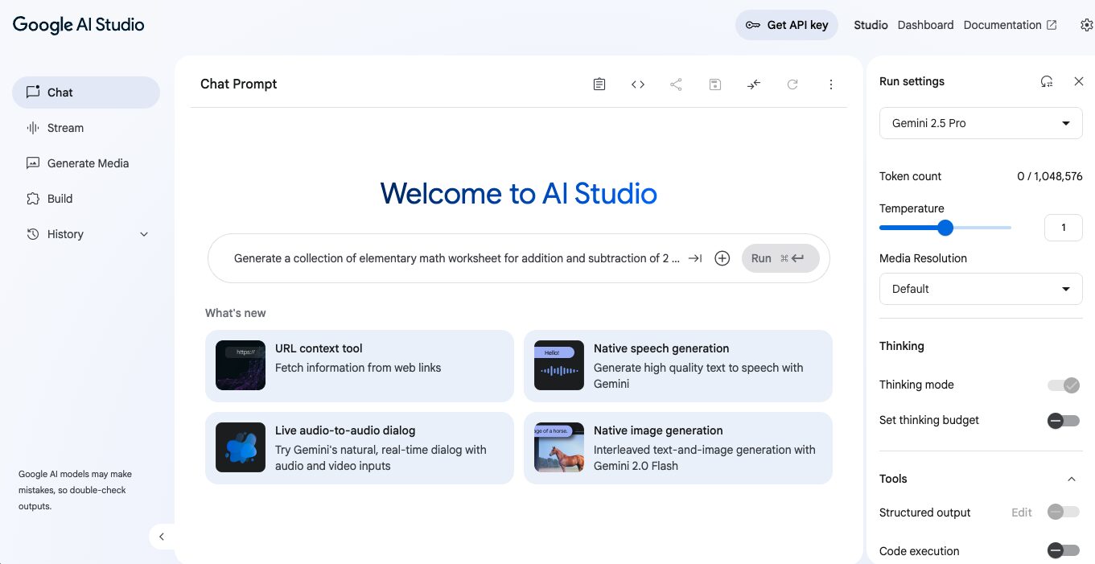Click the Temperature value field
1095x564 pixels.
pyautogui.click(x=1063, y=228)
